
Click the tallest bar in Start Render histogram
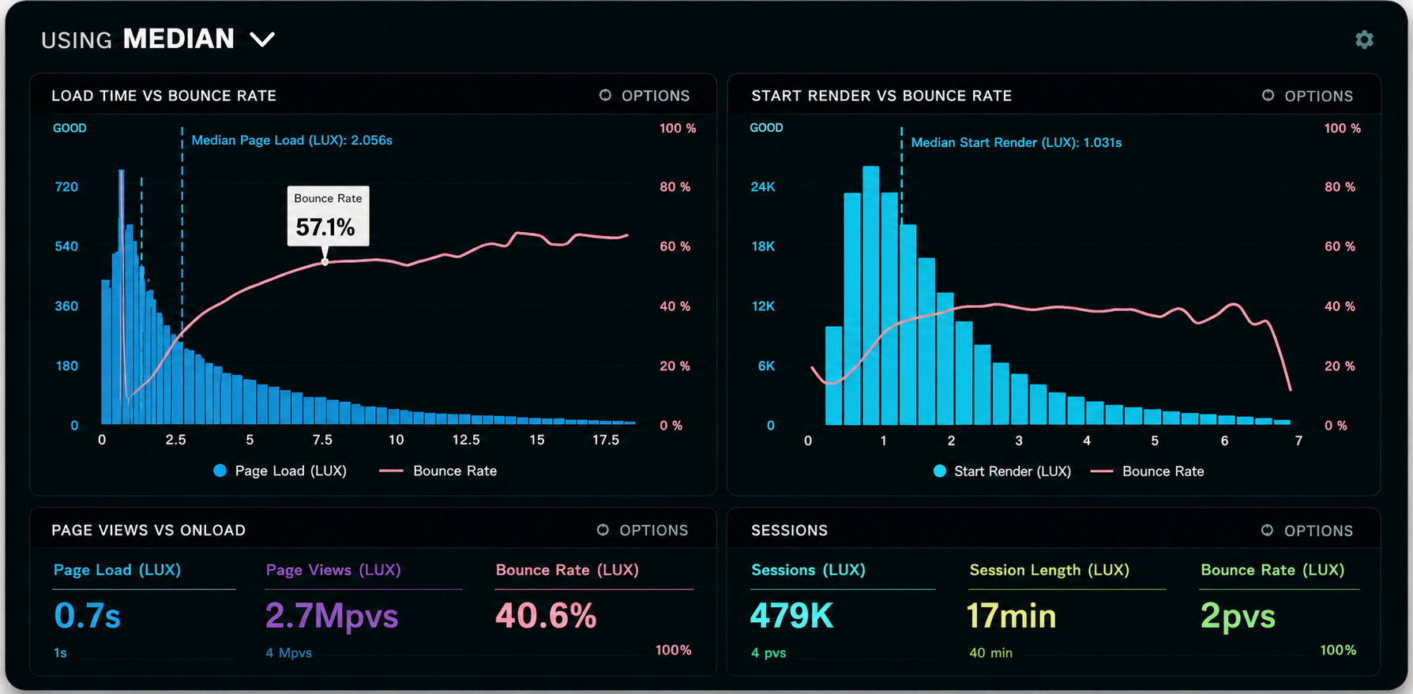coord(871,296)
